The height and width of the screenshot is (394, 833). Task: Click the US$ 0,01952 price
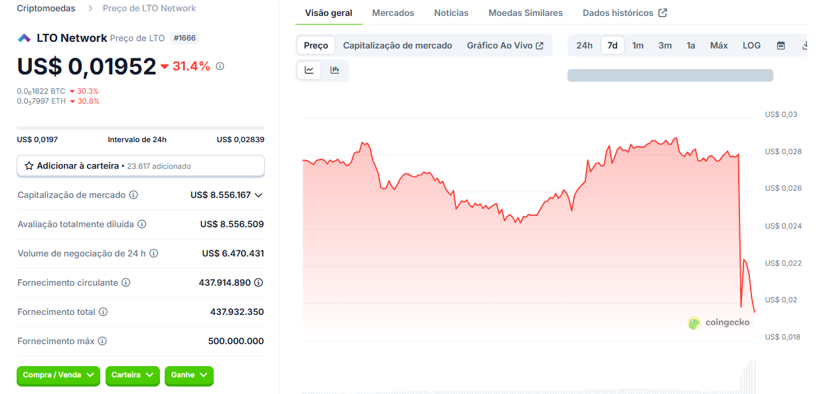point(87,66)
